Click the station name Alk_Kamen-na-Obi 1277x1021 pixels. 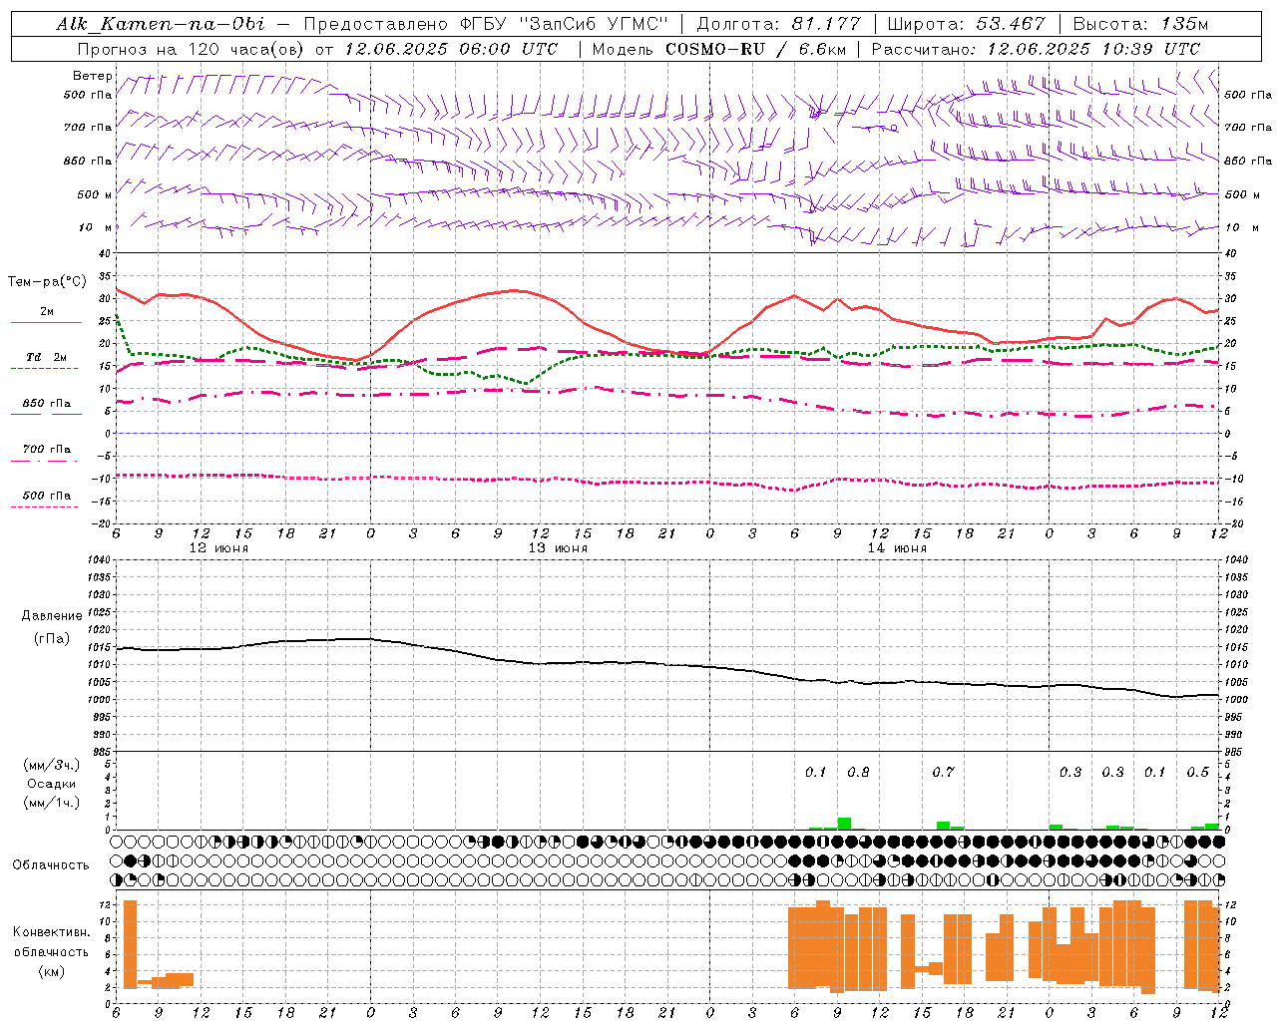(x=161, y=24)
